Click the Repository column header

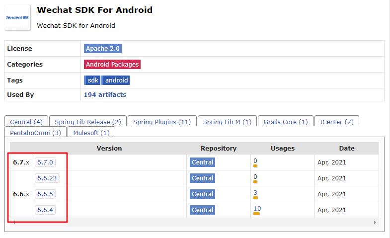coord(219,149)
